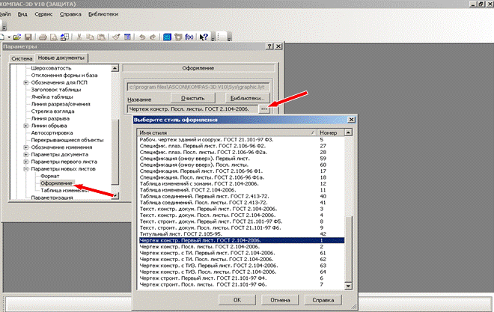
Task: Switch to the Новые документы tab
Action: [61, 58]
